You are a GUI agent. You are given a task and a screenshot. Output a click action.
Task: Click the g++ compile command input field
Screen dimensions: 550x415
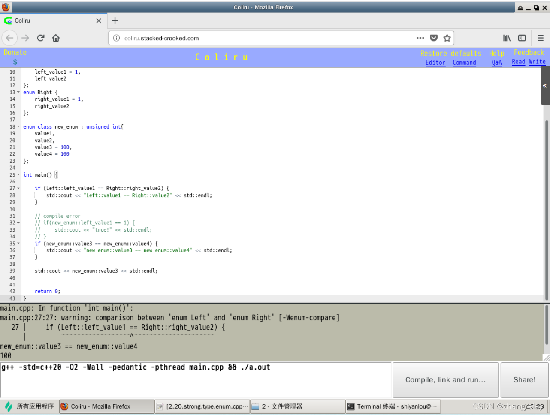[196, 380]
